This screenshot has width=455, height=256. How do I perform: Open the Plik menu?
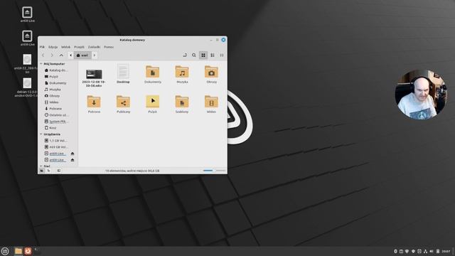click(x=42, y=47)
